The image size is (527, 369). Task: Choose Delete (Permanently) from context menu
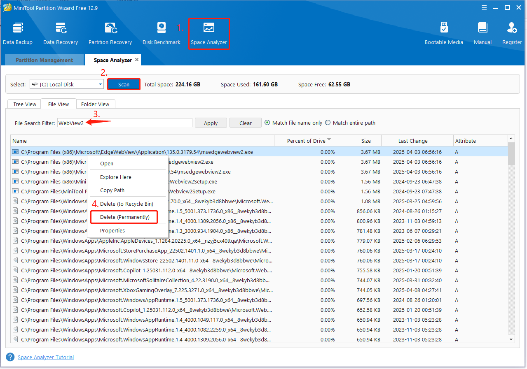[124, 217]
